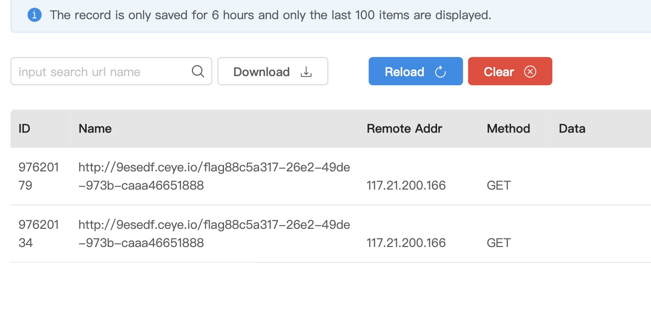Click the Data column header
The image size is (651, 315).
click(572, 128)
